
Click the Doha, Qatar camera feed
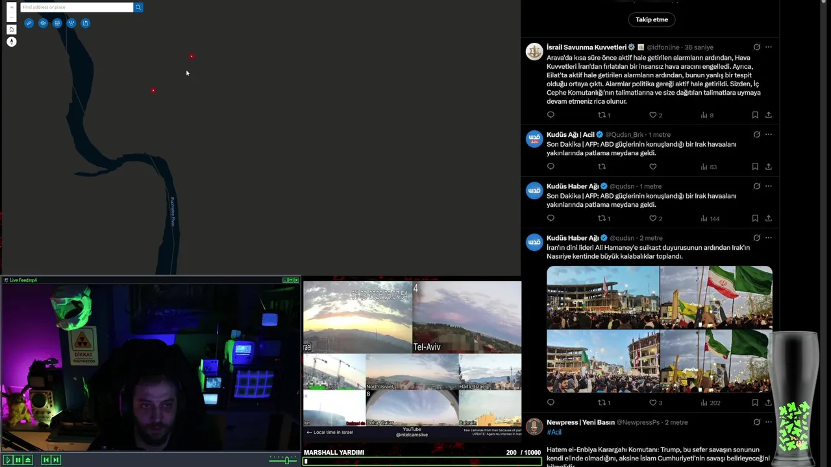[412, 408]
